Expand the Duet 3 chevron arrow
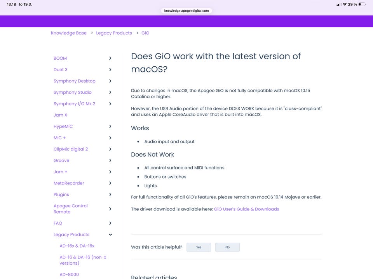Image resolution: width=373 pixels, height=279 pixels. pos(110,70)
